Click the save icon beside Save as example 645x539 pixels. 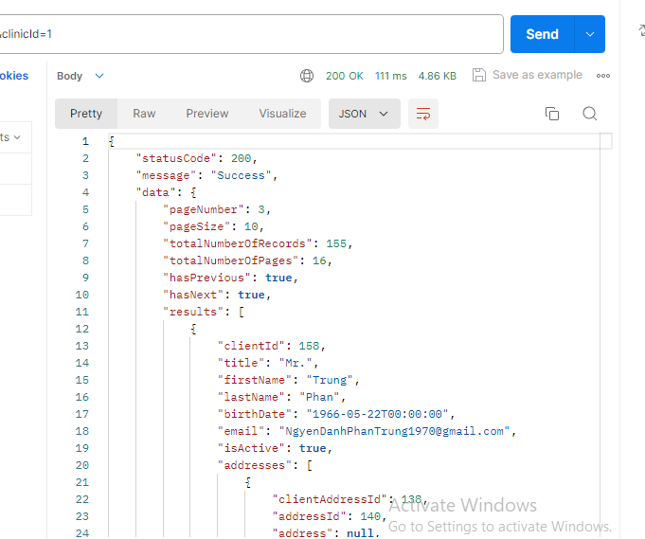pyautogui.click(x=479, y=75)
